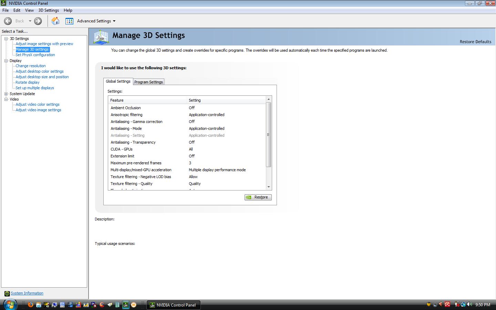
Task: Click the Restore button
Action: click(x=258, y=197)
